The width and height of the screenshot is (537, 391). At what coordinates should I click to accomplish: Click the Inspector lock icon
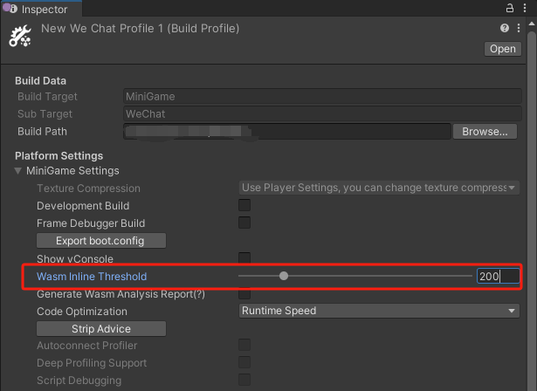pyautogui.click(x=509, y=8)
